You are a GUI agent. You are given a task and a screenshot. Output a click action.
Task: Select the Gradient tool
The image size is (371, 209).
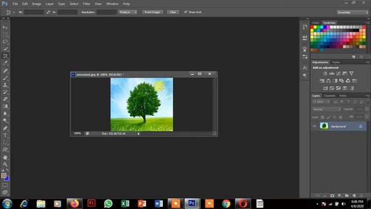[x=5, y=106]
